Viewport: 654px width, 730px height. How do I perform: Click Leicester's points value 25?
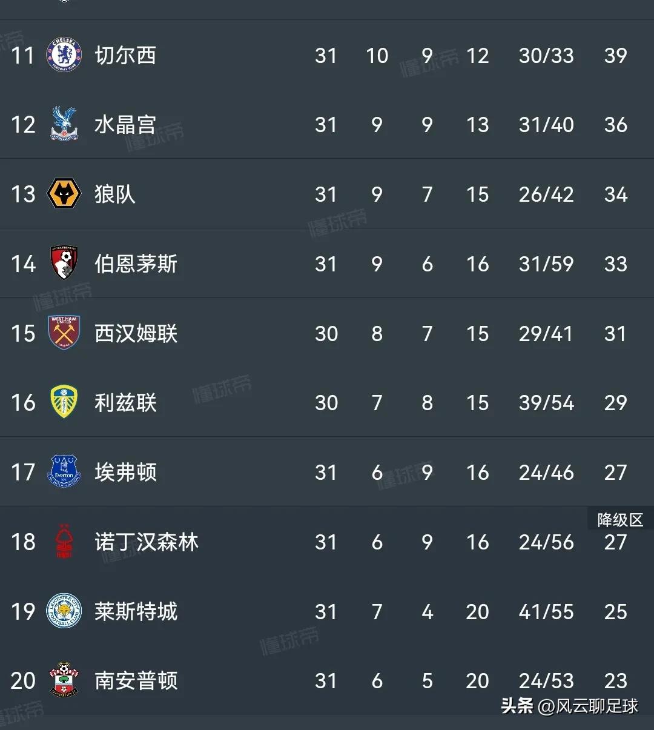(x=615, y=612)
